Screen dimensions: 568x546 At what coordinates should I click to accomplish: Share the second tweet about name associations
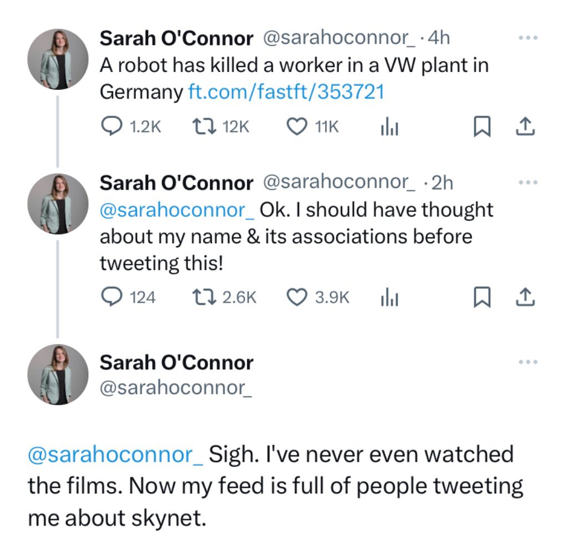pos(524,297)
